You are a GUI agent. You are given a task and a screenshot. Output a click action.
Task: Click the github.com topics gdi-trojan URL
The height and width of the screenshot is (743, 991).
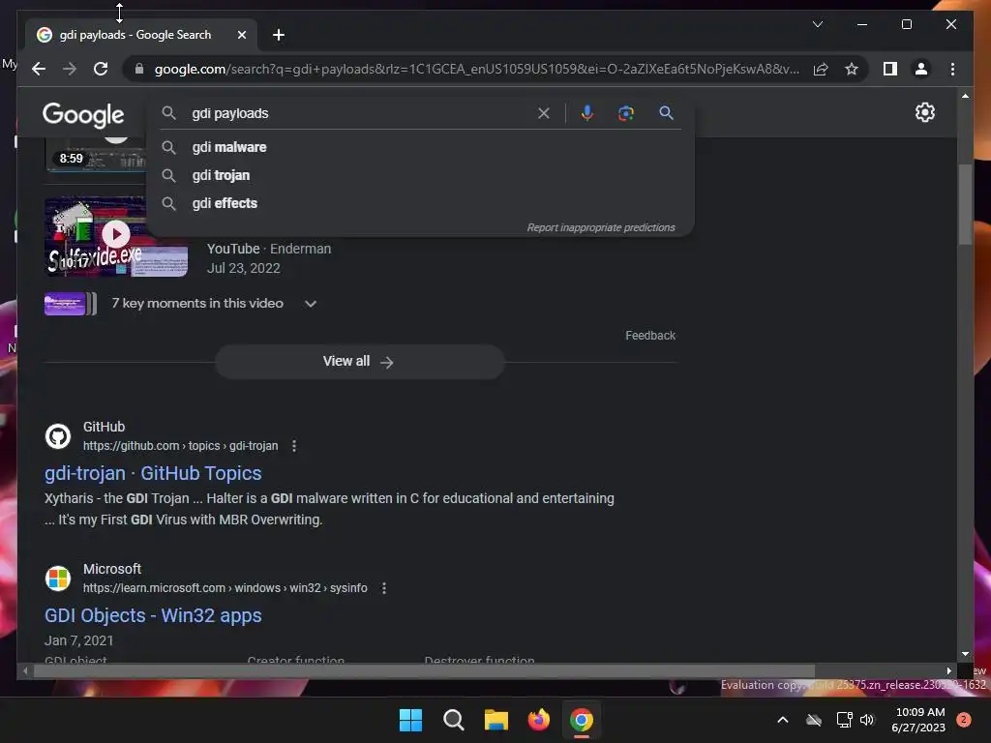click(180, 446)
